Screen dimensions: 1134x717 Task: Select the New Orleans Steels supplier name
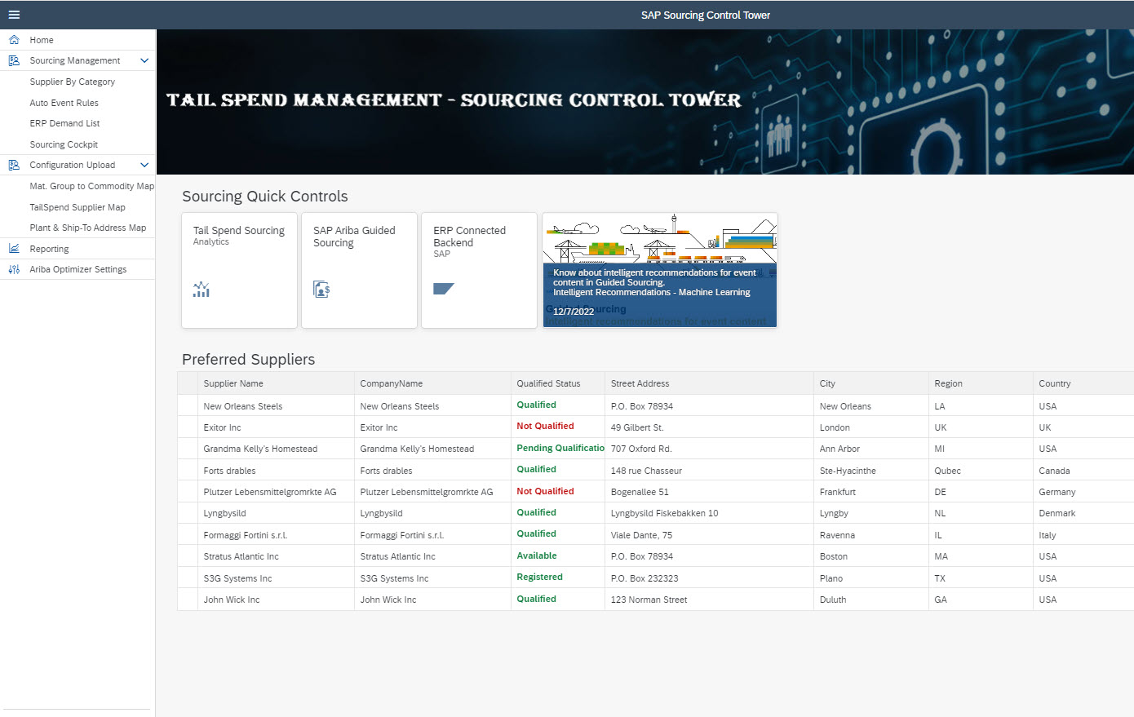pyautogui.click(x=243, y=406)
